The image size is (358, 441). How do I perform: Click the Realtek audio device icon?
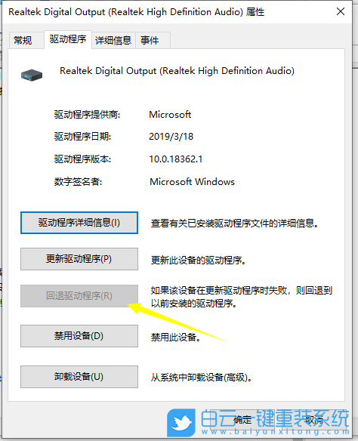(x=32, y=75)
